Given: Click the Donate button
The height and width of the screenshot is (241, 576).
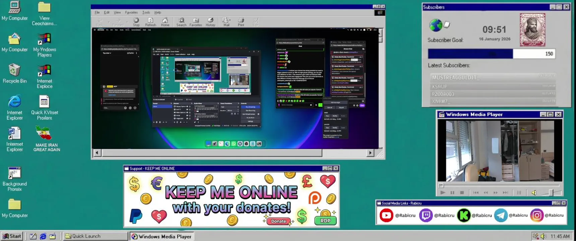Looking at the screenshot, I should click(278, 221).
